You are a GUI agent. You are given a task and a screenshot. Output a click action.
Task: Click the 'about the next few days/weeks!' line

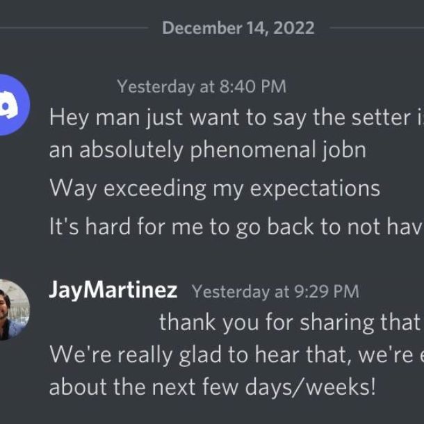(212, 386)
